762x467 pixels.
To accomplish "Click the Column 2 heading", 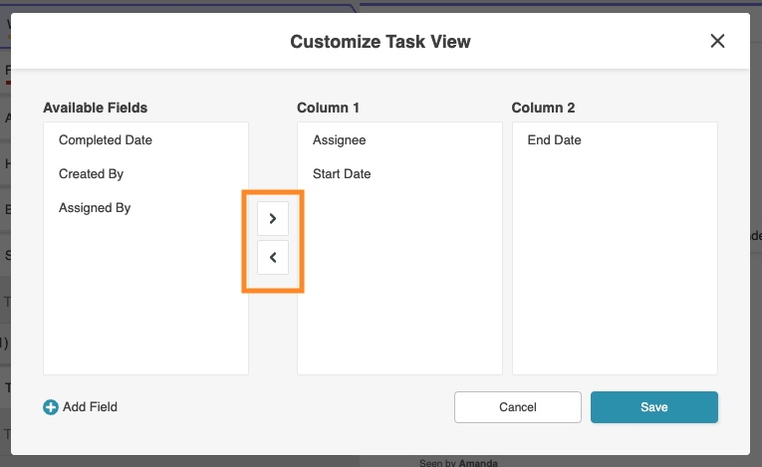I will pos(543,108).
